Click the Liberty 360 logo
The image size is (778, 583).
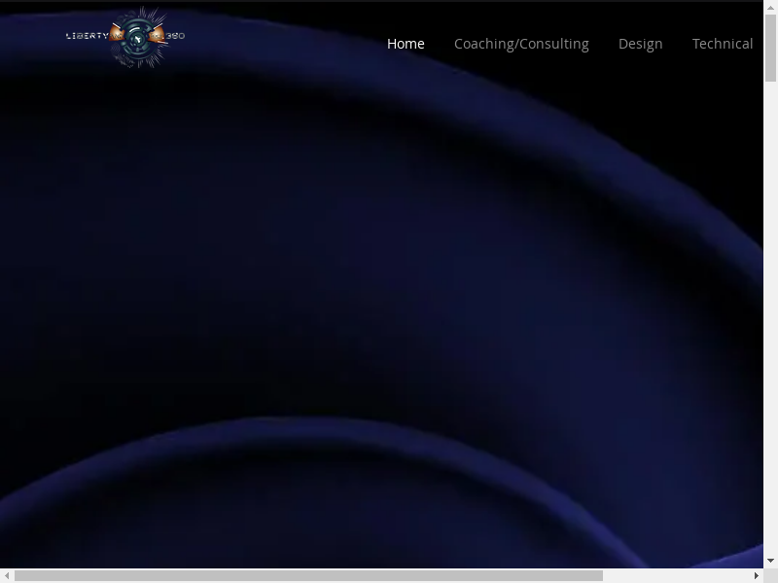[x=125, y=37]
